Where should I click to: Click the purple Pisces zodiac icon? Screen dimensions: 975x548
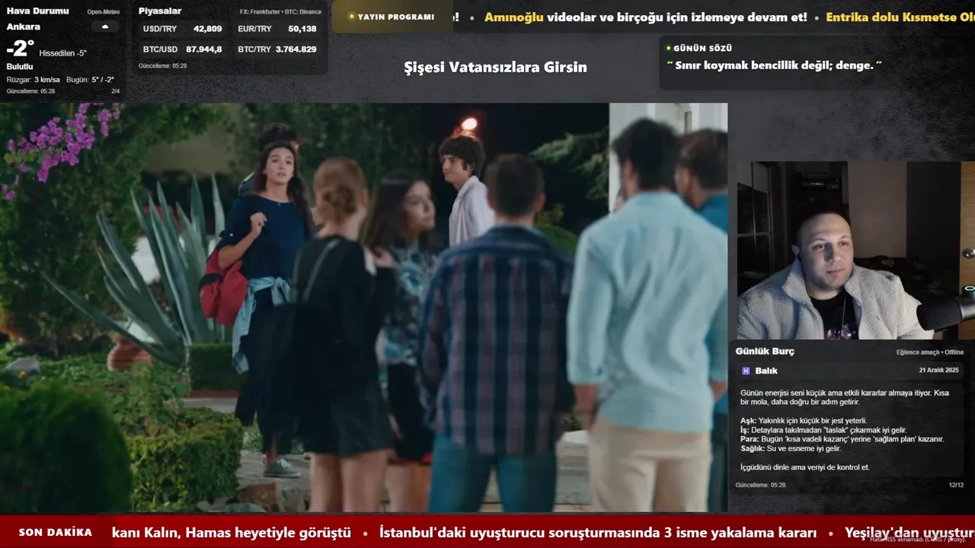tap(746, 371)
